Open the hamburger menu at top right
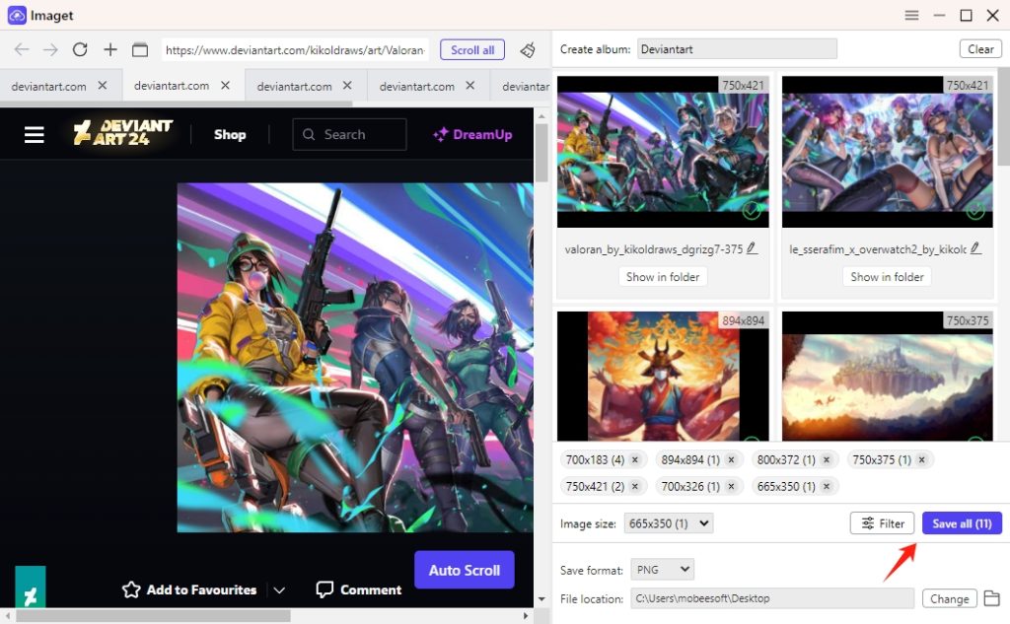The image size is (1010, 624). (x=911, y=15)
